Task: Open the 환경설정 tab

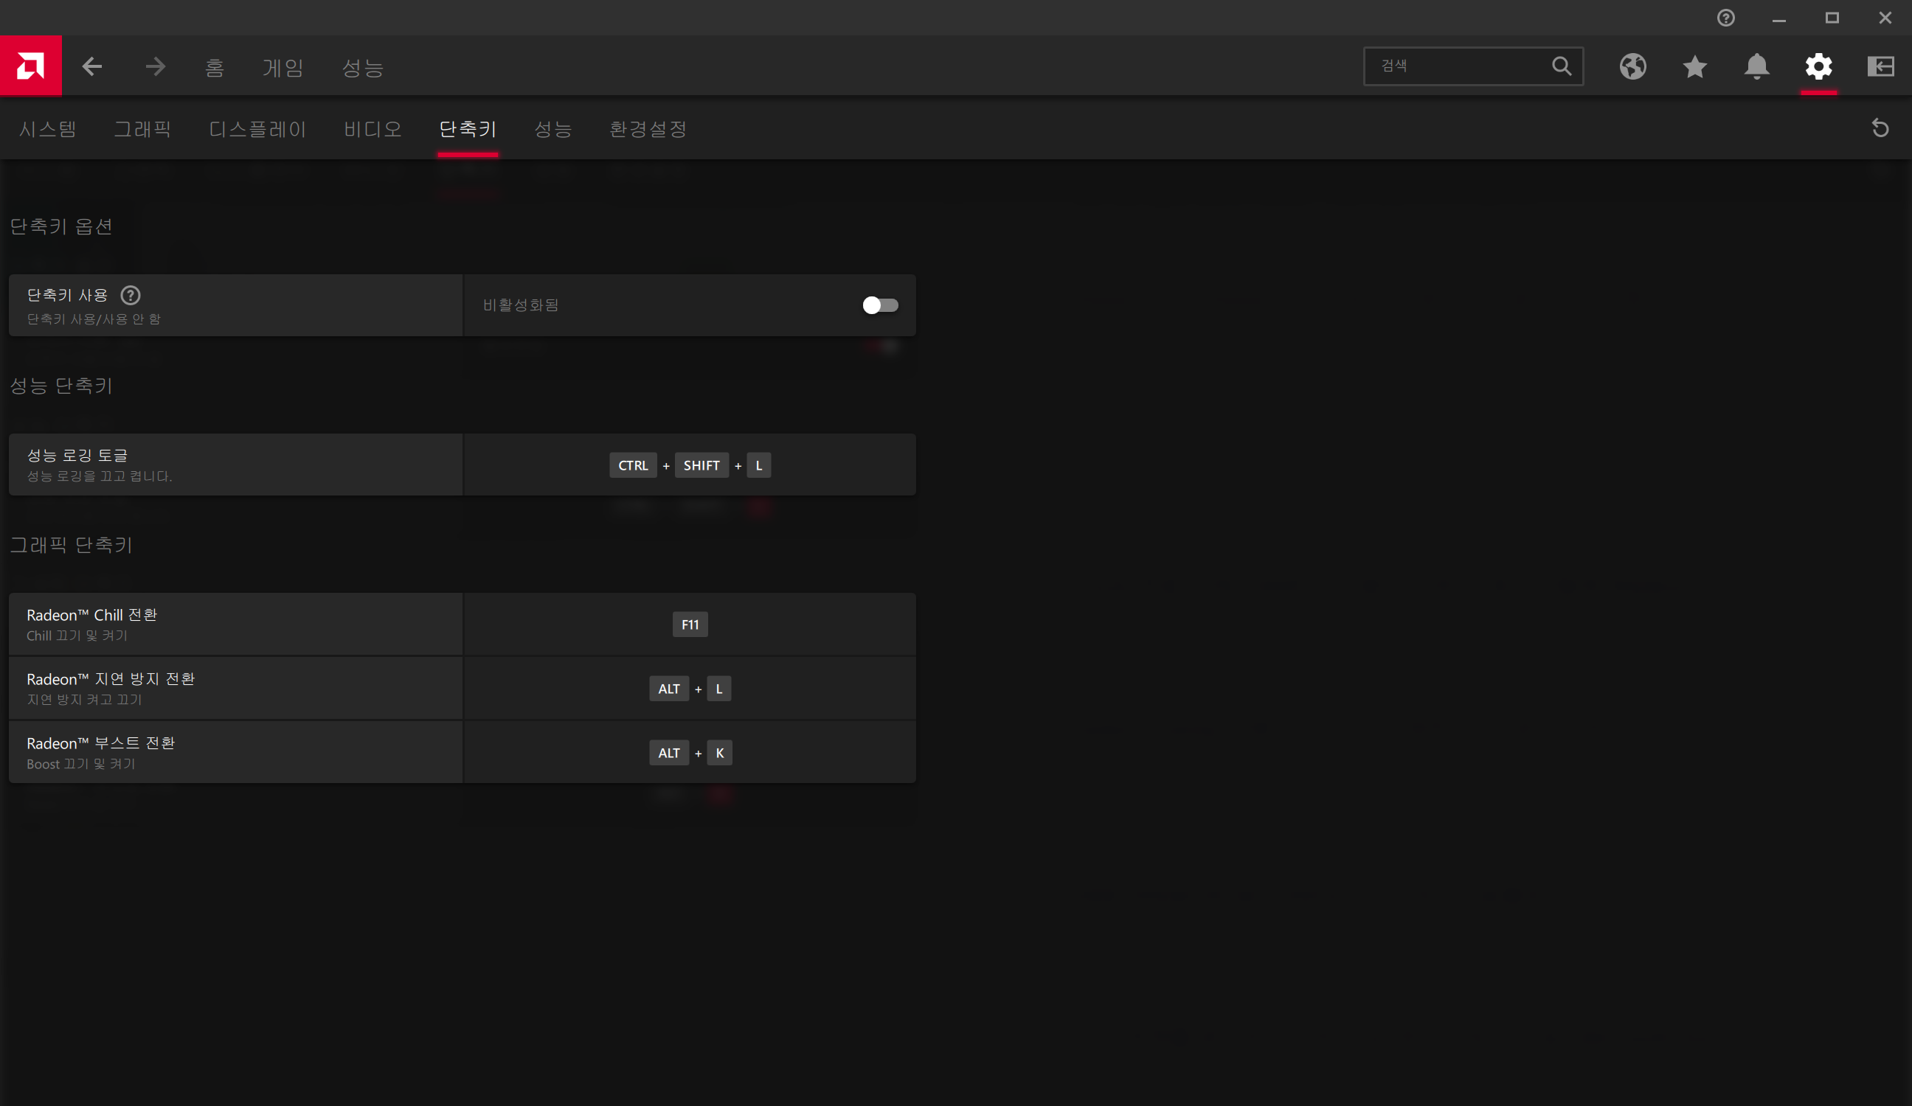Action: (648, 129)
